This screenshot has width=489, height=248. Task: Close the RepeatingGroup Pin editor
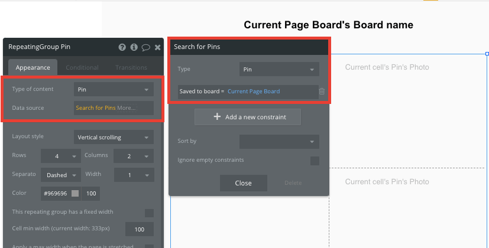click(x=157, y=47)
